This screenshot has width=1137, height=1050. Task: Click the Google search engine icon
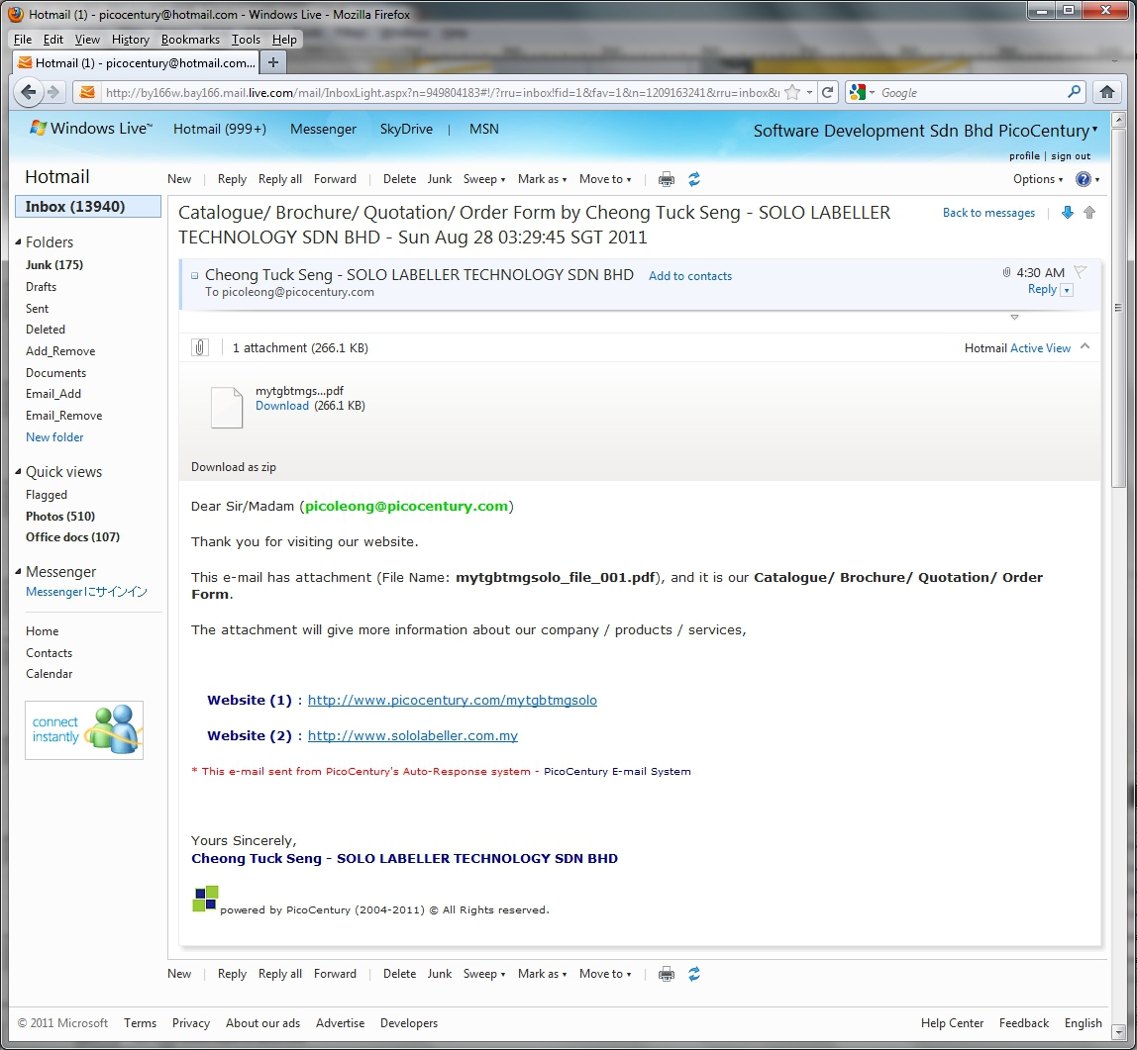point(858,92)
